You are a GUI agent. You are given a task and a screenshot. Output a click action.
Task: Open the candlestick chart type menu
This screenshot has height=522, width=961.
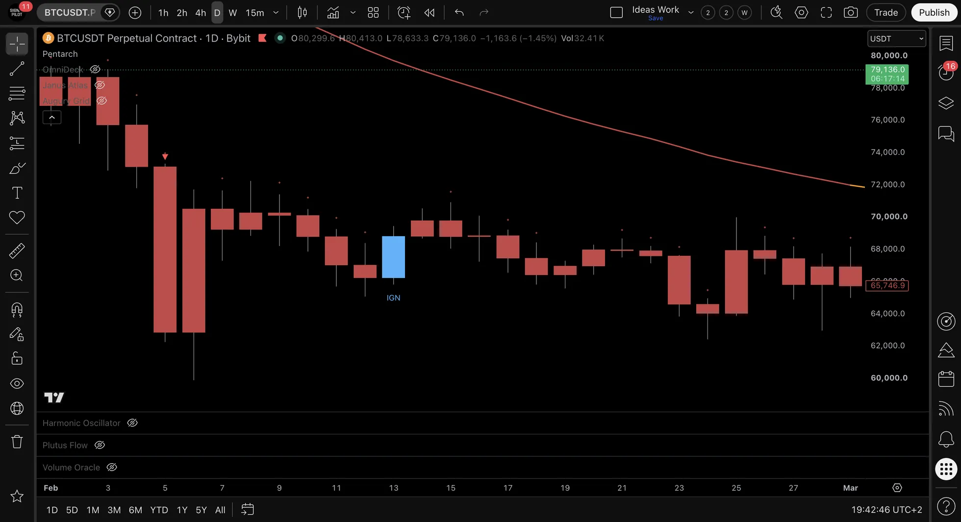(303, 13)
